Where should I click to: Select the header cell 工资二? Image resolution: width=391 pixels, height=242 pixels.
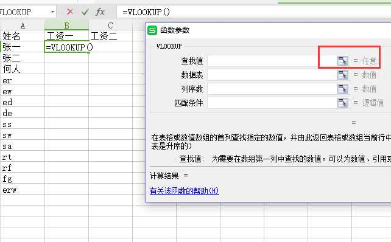point(110,36)
